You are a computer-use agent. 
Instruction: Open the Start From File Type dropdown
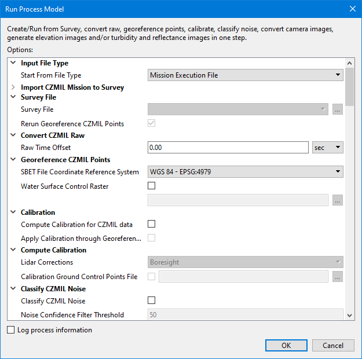point(246,75)
